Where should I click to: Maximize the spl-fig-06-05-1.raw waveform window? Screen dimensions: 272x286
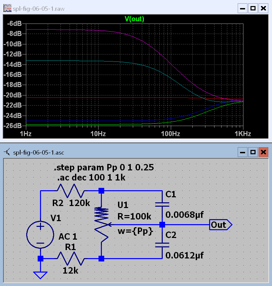[253, 8]
